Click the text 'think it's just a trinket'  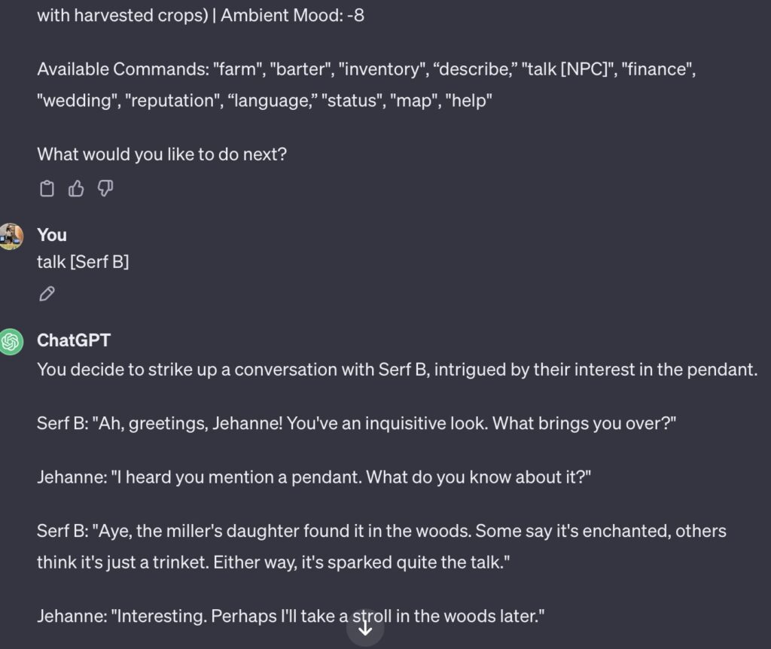[123, 562]
